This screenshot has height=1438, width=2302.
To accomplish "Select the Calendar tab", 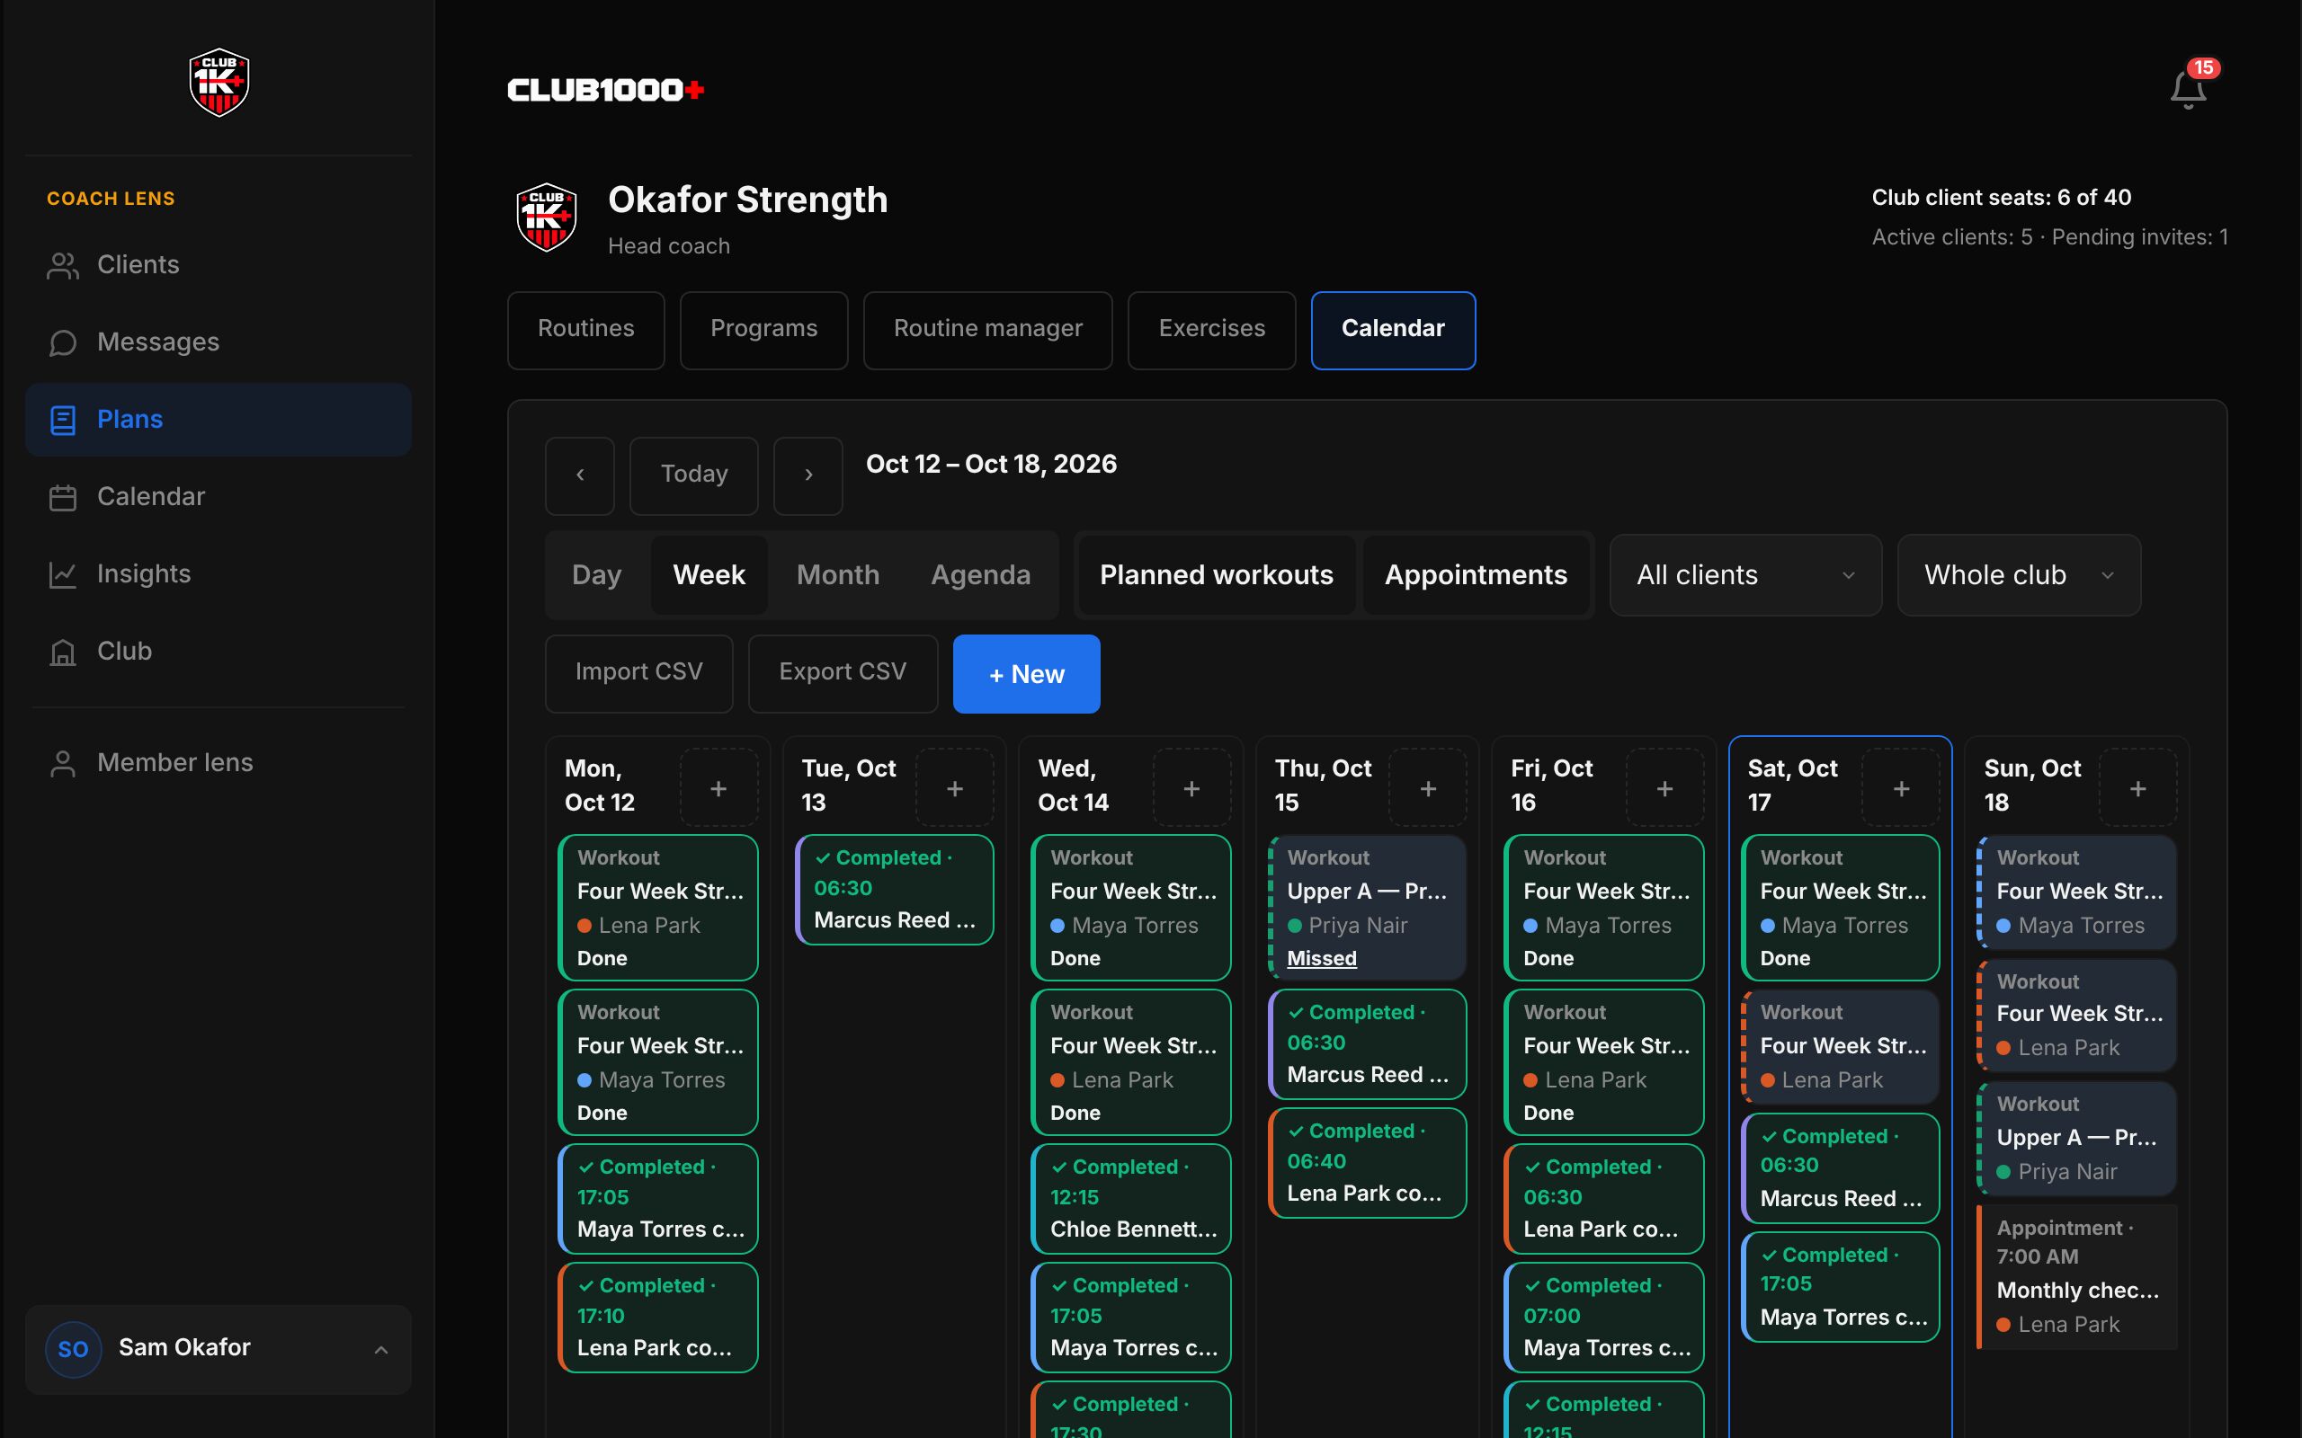I will click(1393, 329).
